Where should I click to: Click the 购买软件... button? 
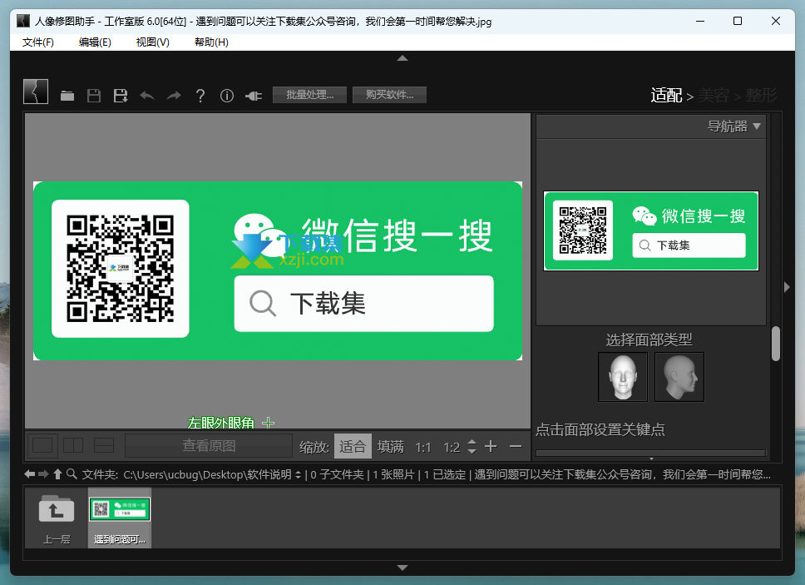coord(389,95)
